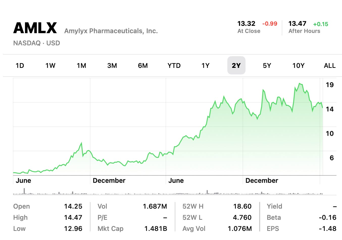The height and width of the screenshot is (240, 342).
Task: Click the 10 price axis label
Action: point(330,133)
